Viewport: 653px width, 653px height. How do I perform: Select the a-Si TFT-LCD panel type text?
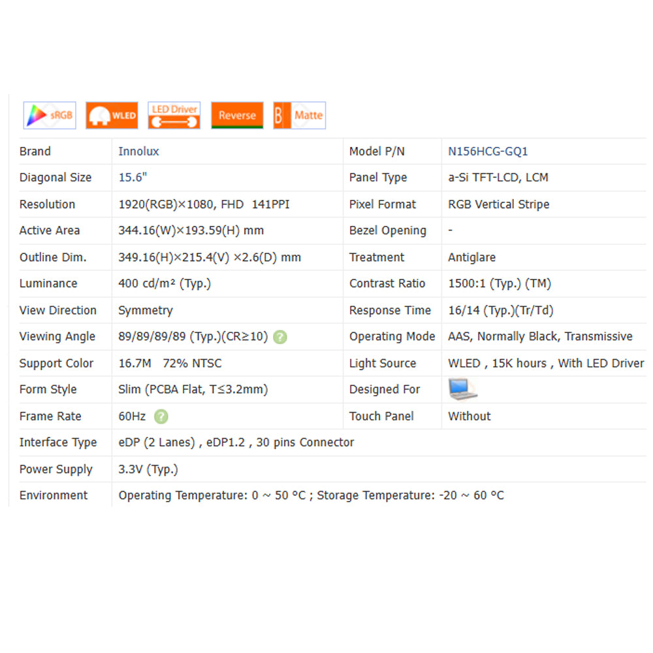[498, 178]
